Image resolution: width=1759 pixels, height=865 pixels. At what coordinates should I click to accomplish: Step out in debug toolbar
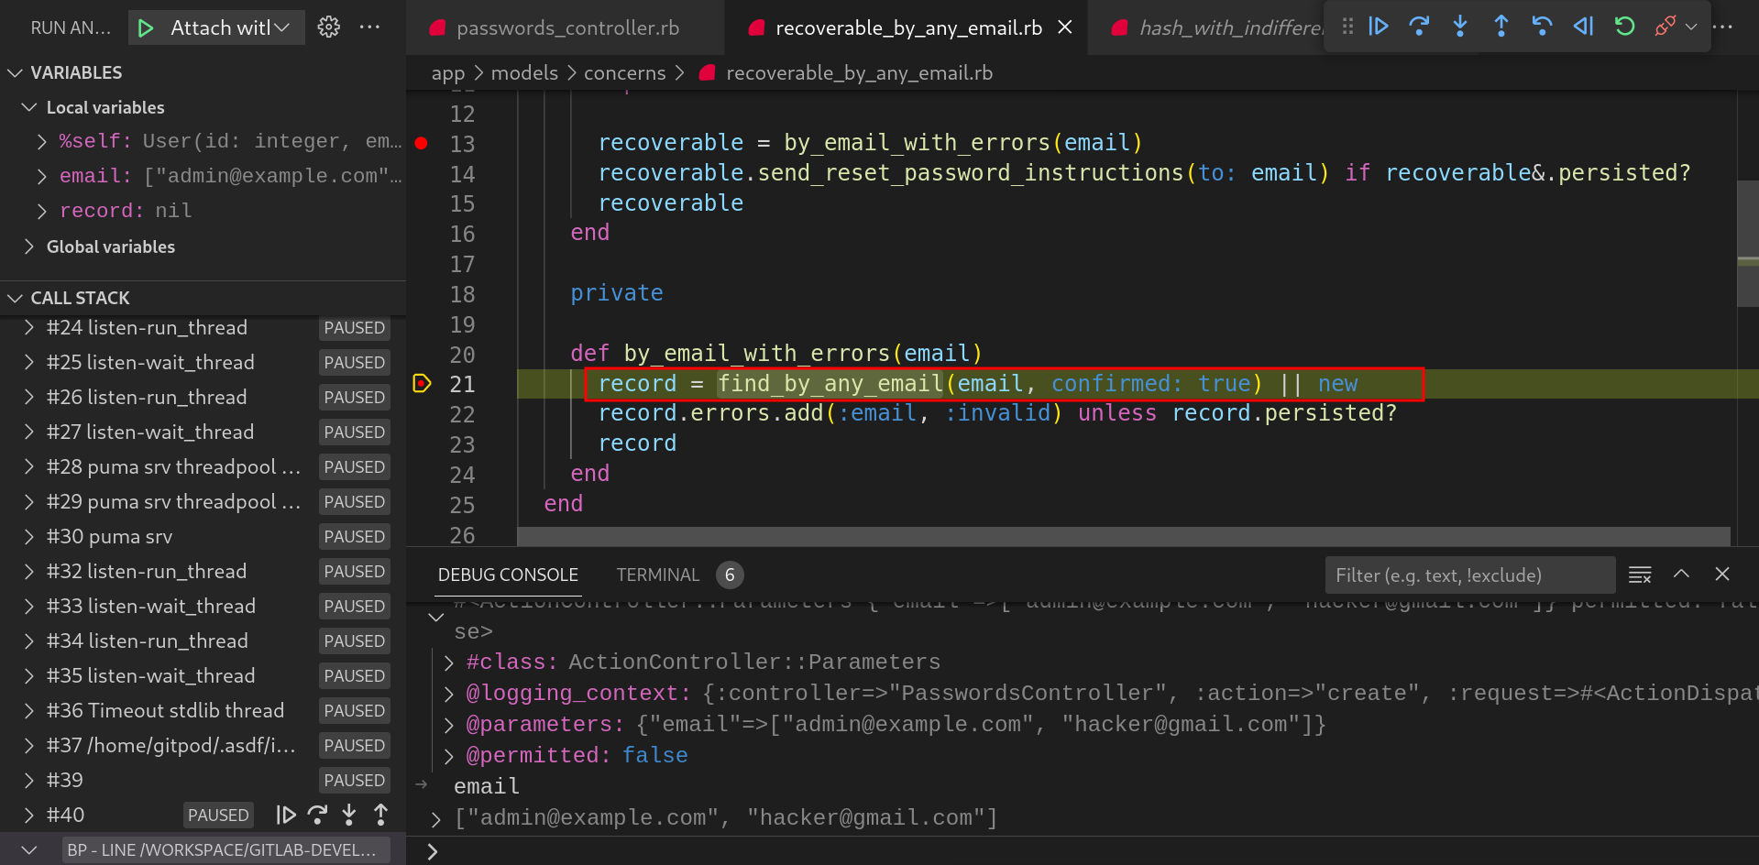pos(1501,27)
